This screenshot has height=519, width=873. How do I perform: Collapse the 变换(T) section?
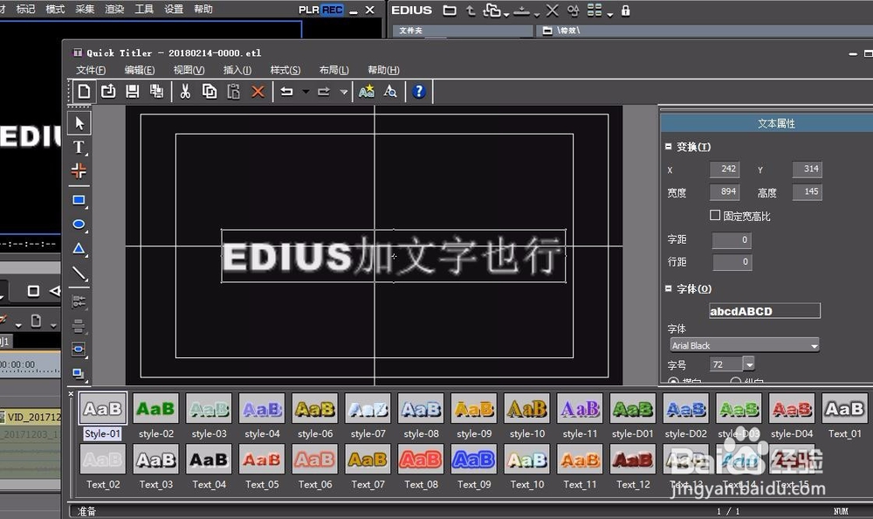[x=668, y=147]
